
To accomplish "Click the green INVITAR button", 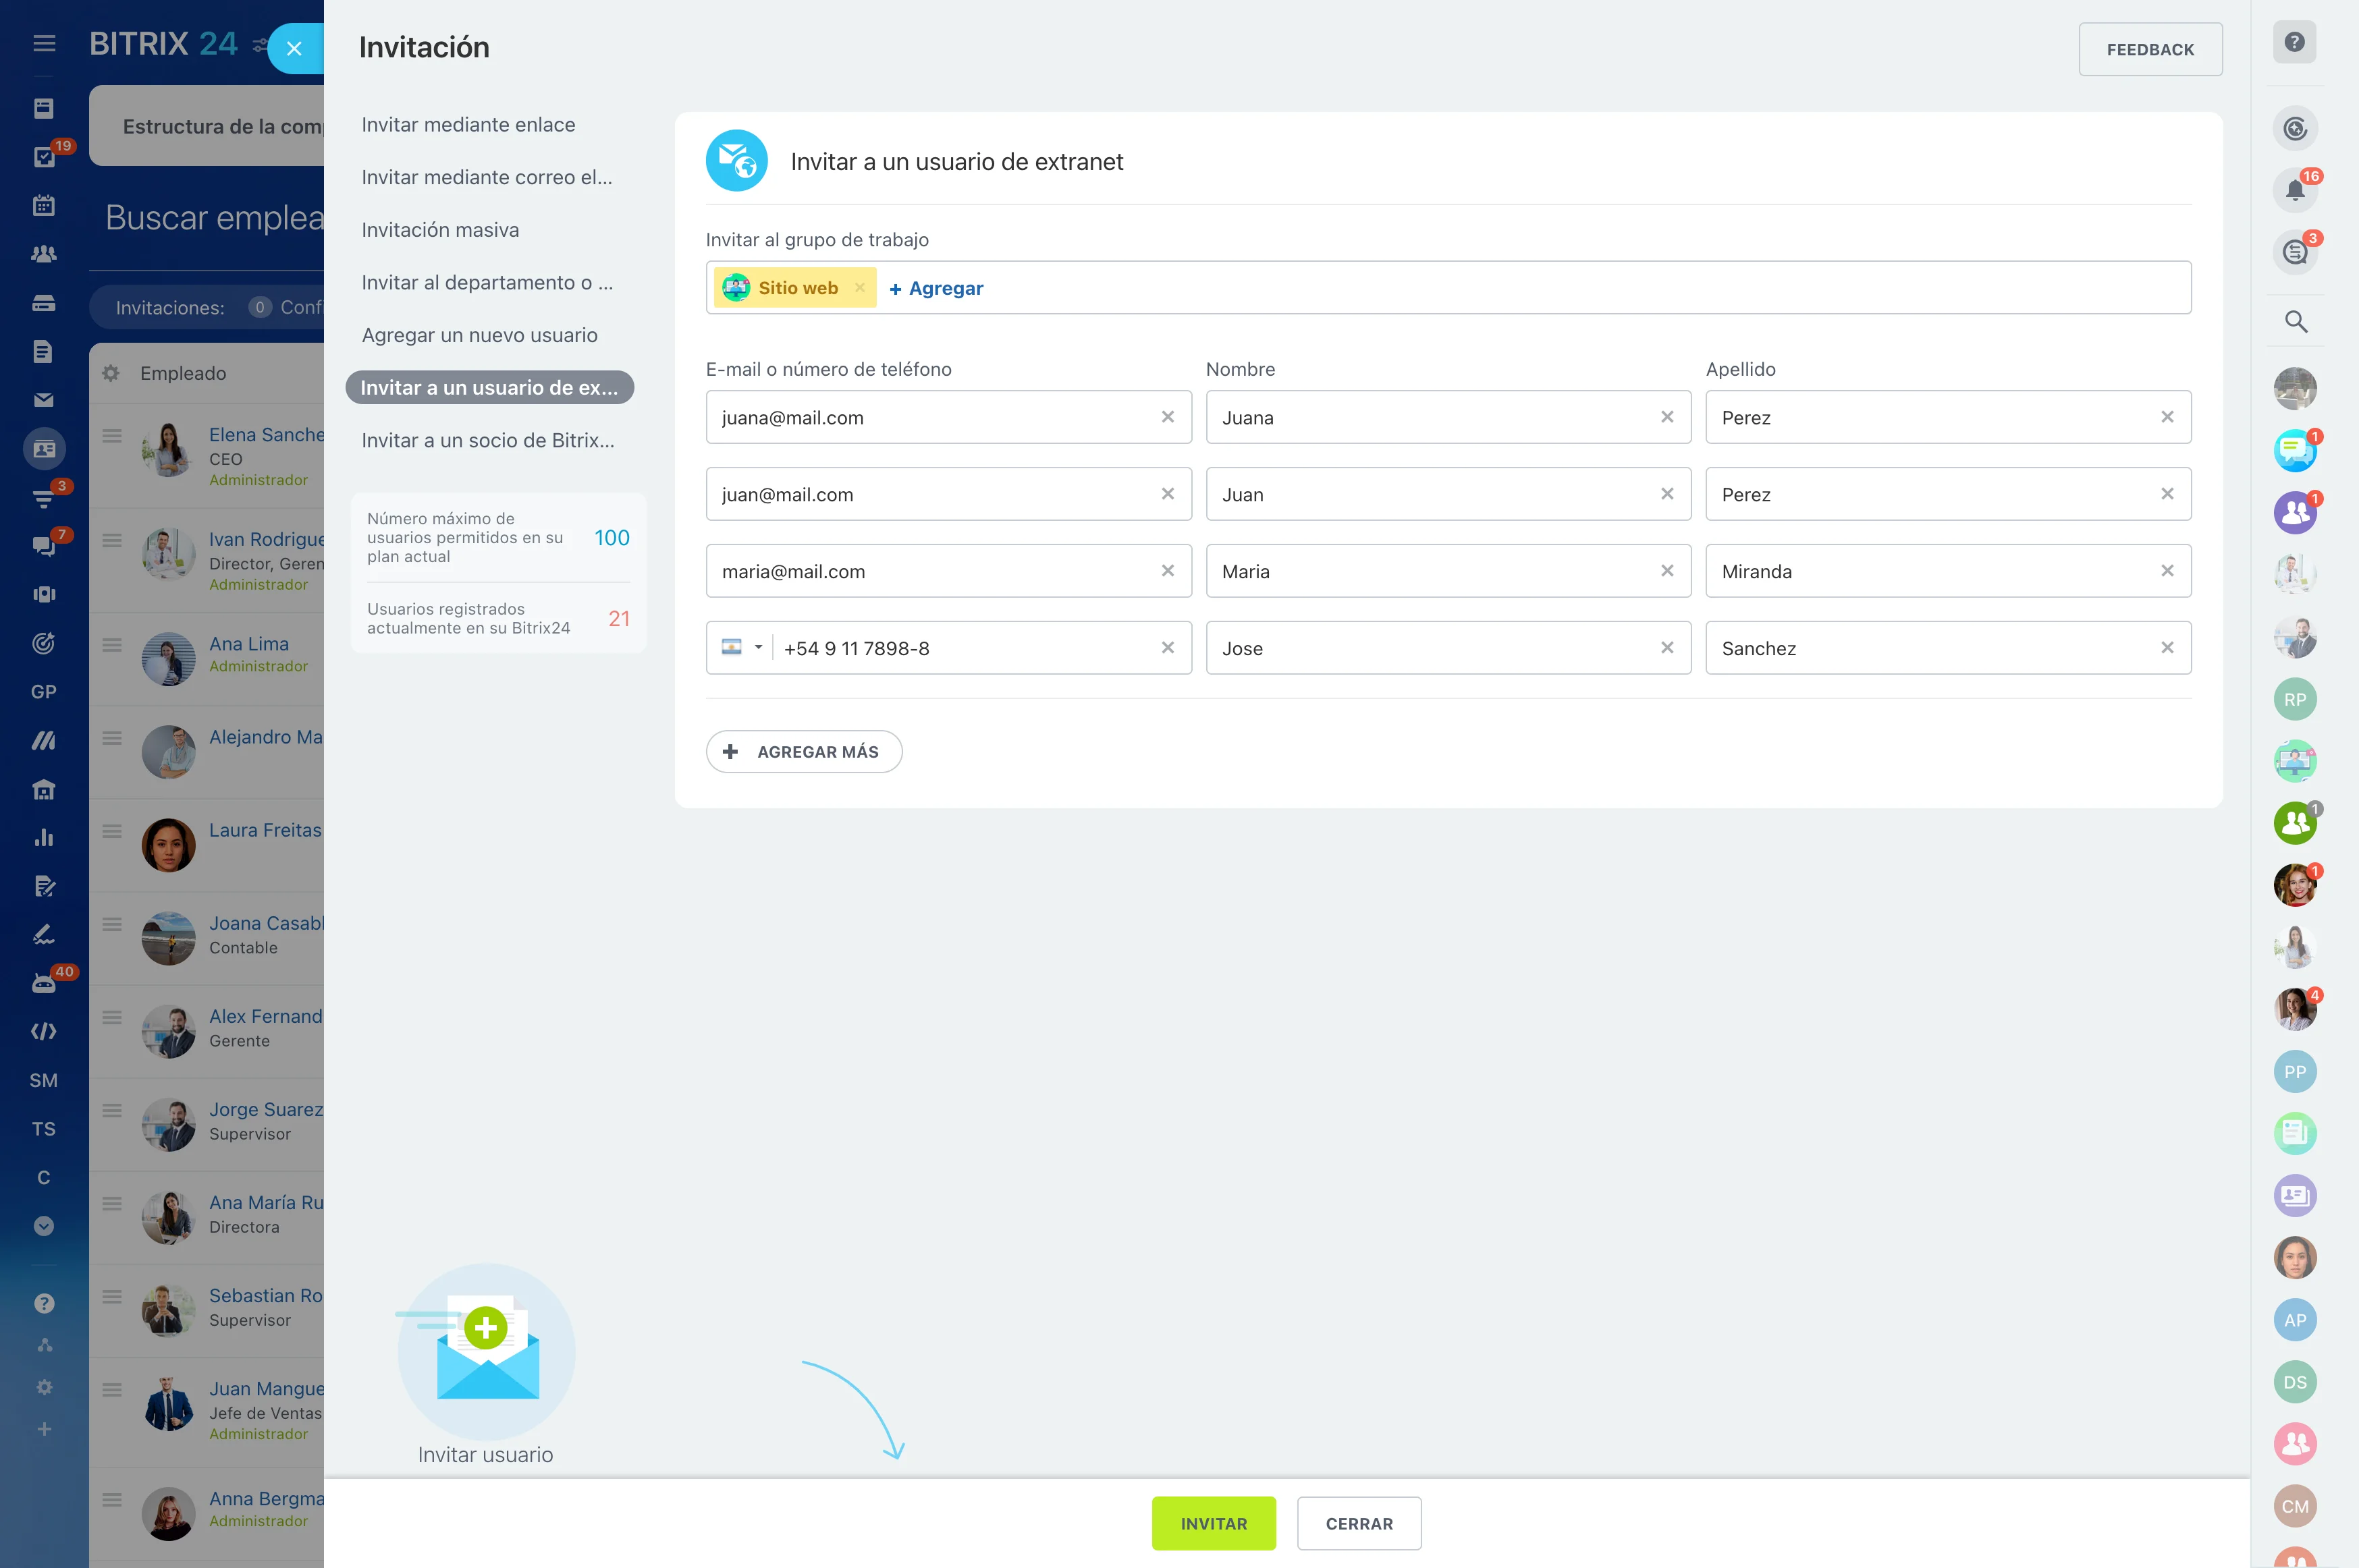I will [x=1212, y=1523].
